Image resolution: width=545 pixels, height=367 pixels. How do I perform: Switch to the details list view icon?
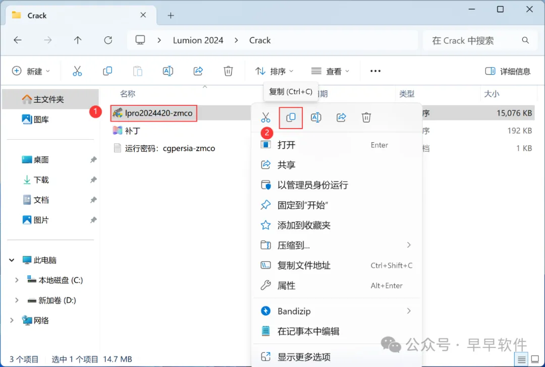(x=521, y=360)
